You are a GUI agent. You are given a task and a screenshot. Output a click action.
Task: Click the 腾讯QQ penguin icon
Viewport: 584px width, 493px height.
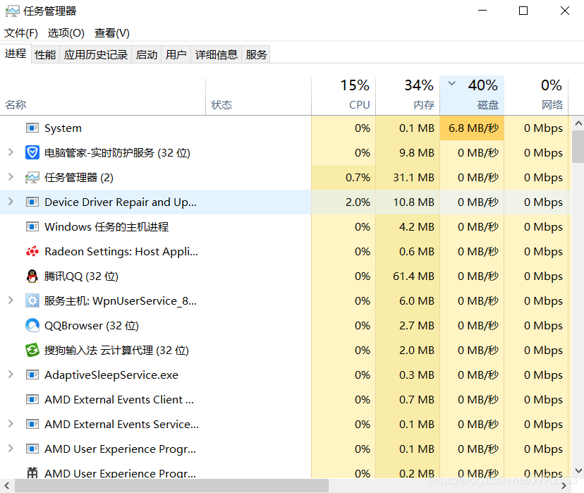(32, 276)
